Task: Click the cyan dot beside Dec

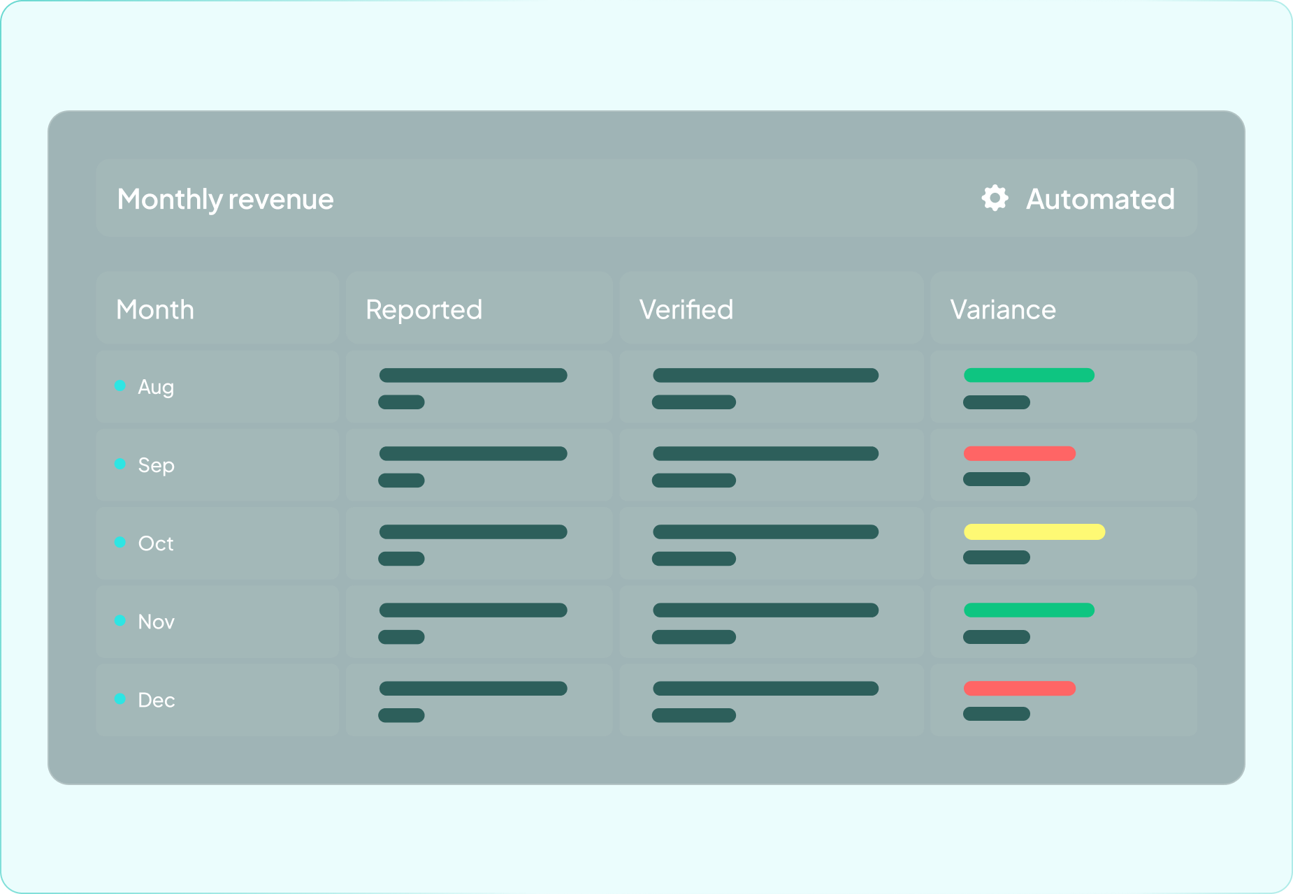Action: tap(120, 698)
